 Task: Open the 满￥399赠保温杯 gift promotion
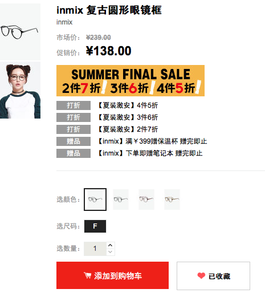(152, 141)
